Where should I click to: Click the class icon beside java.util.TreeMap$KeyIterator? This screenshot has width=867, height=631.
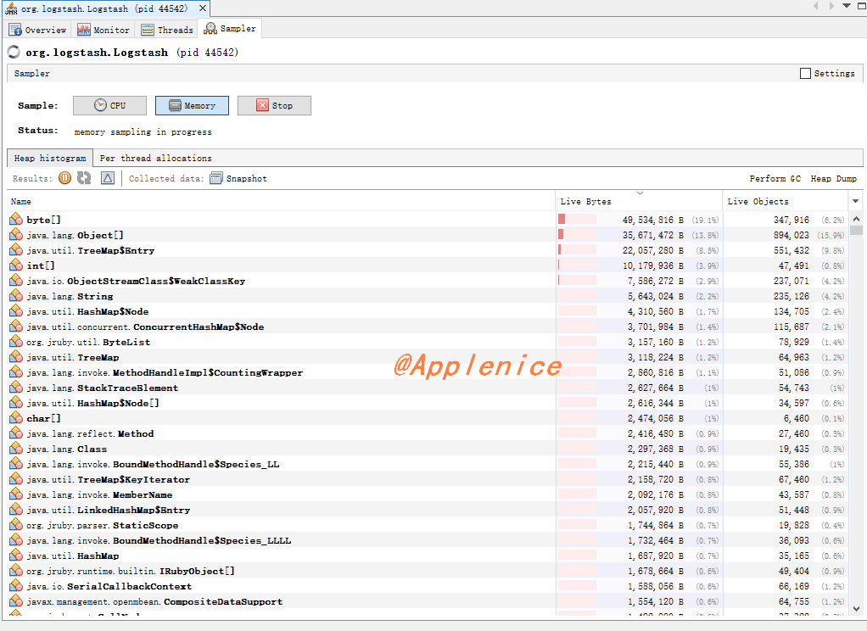[16, 479]
